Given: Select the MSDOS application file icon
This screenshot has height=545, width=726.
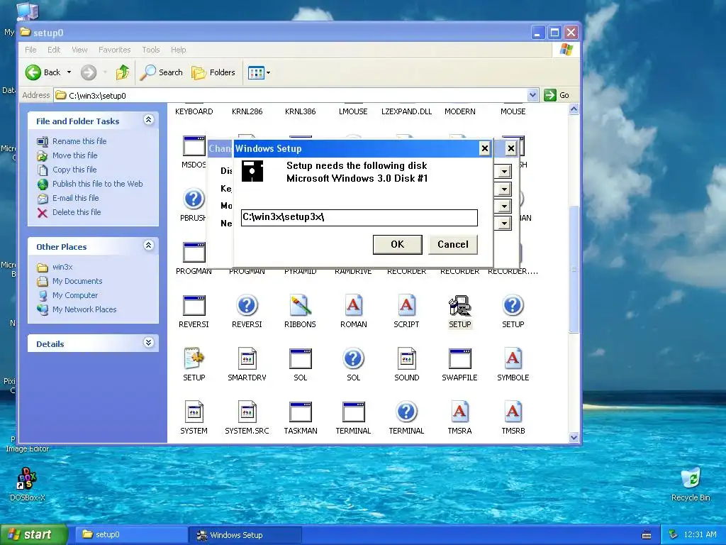Looking at the screenshot, I should point(194,146).
